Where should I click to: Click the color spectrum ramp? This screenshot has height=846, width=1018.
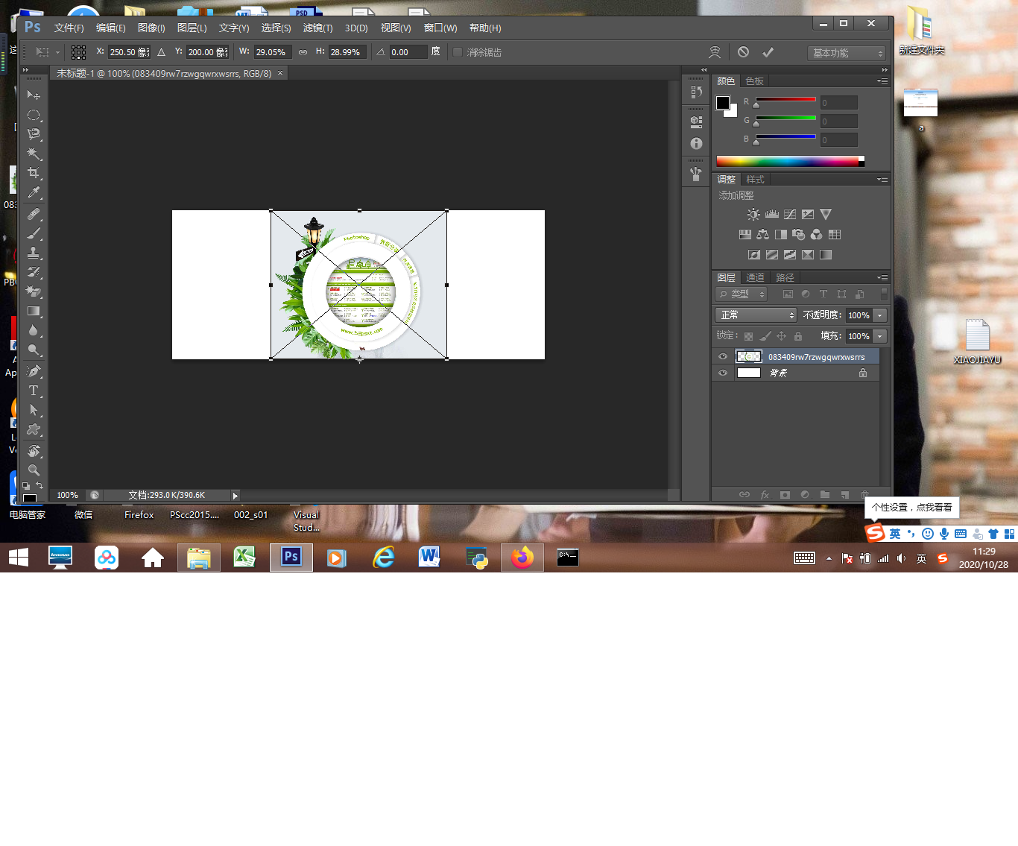click(x=790, y=161)
